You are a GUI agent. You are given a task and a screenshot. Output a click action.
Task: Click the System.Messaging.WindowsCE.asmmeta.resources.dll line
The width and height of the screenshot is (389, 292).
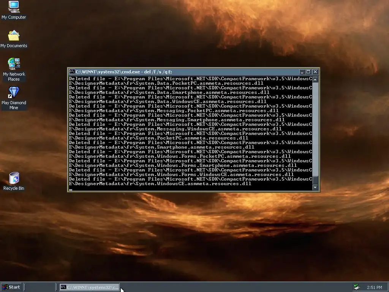click(175, 129)
